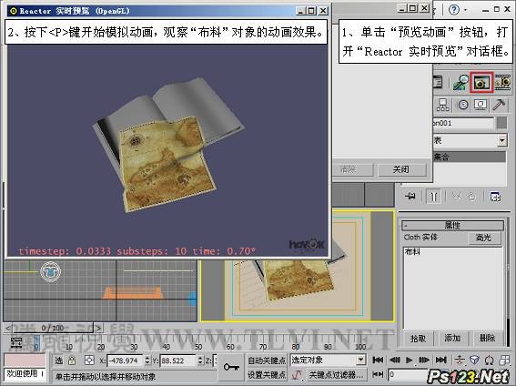The image size is (516, 386).
Task: Select the Orbit navigation icon
Action: tap(490, 360)
